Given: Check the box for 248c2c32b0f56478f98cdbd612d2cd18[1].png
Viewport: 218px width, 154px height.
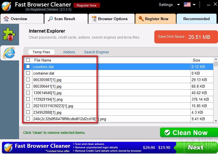Looking at the screenshot, I should (28, 119).
